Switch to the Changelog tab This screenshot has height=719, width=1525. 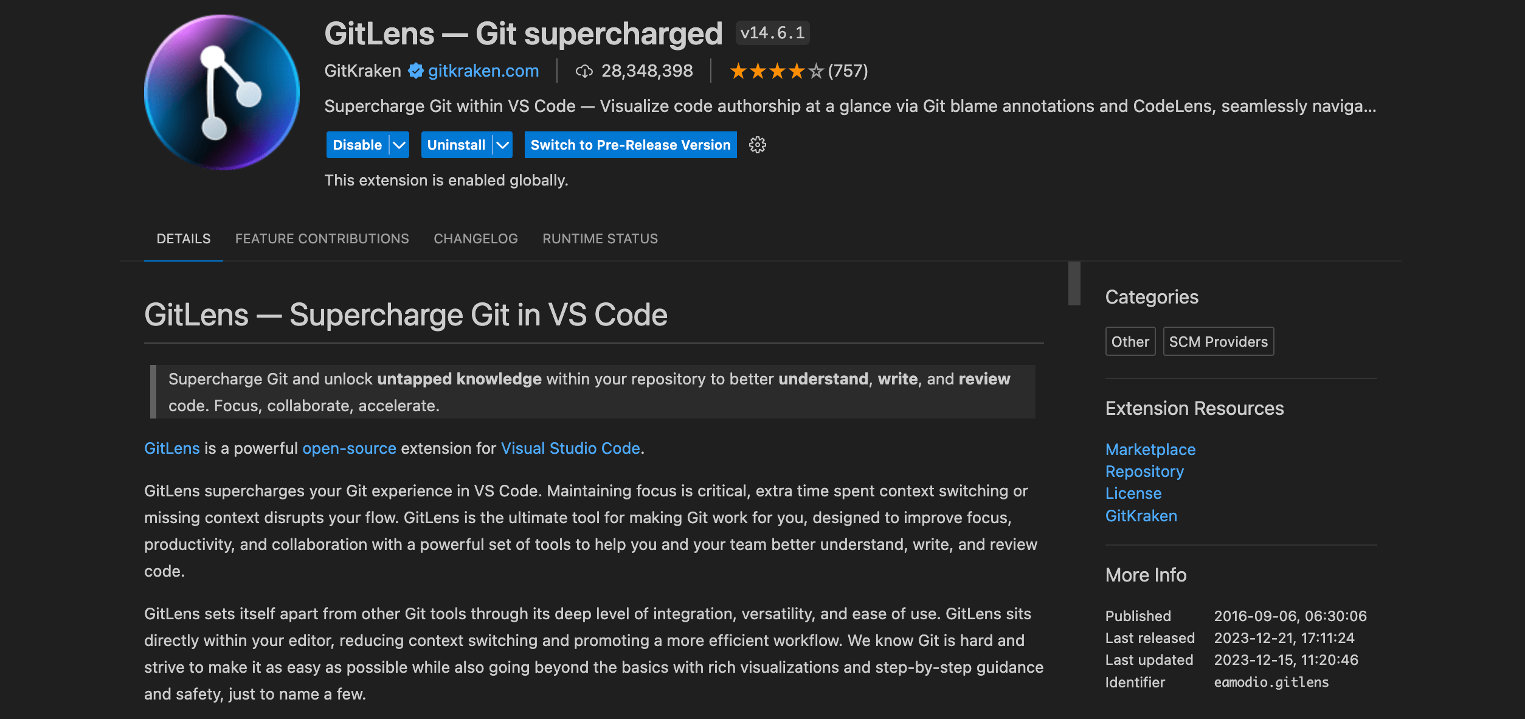point(475,238)
